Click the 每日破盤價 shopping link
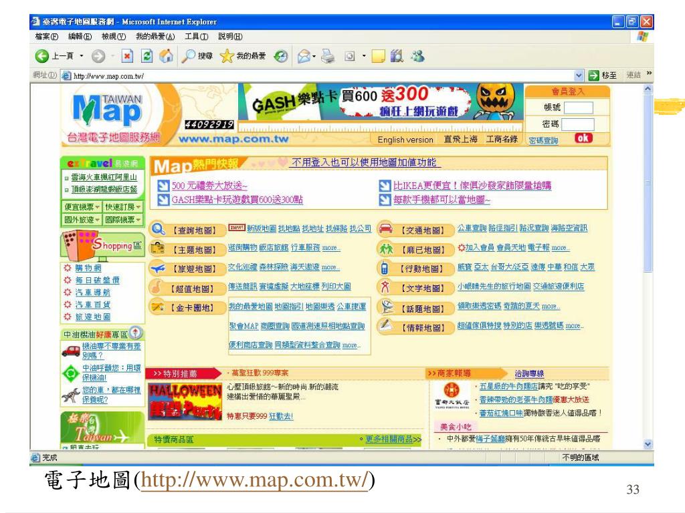This screenshot has height=513, width=685. click(x=97, y=280)
